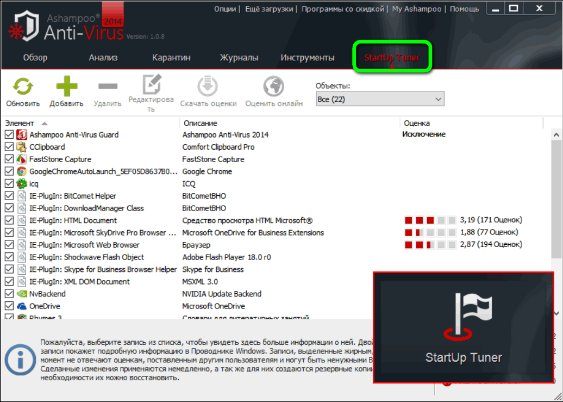
Task: Open the Опции link
Action: [225, 9]
